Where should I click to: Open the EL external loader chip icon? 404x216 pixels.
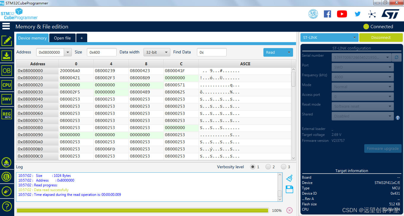[7, 177]
